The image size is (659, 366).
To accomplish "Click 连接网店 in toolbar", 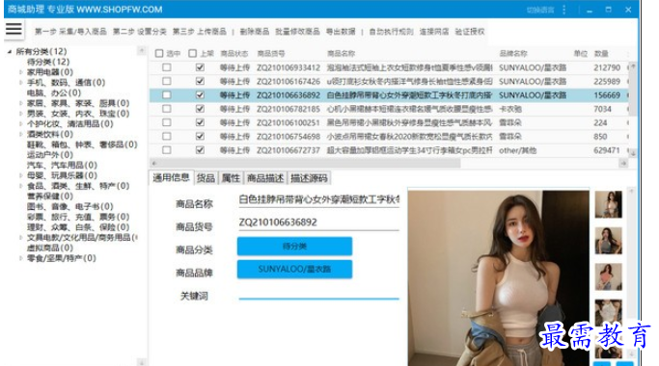I will click(x=434, y=32).
